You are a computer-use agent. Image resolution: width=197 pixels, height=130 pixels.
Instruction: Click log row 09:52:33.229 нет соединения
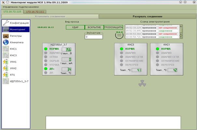point(152,28)
